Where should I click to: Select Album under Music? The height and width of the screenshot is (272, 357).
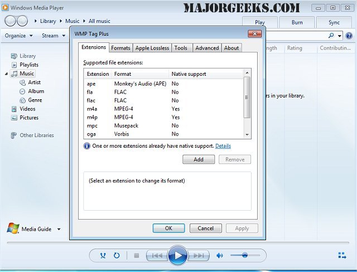click(32, 91)
